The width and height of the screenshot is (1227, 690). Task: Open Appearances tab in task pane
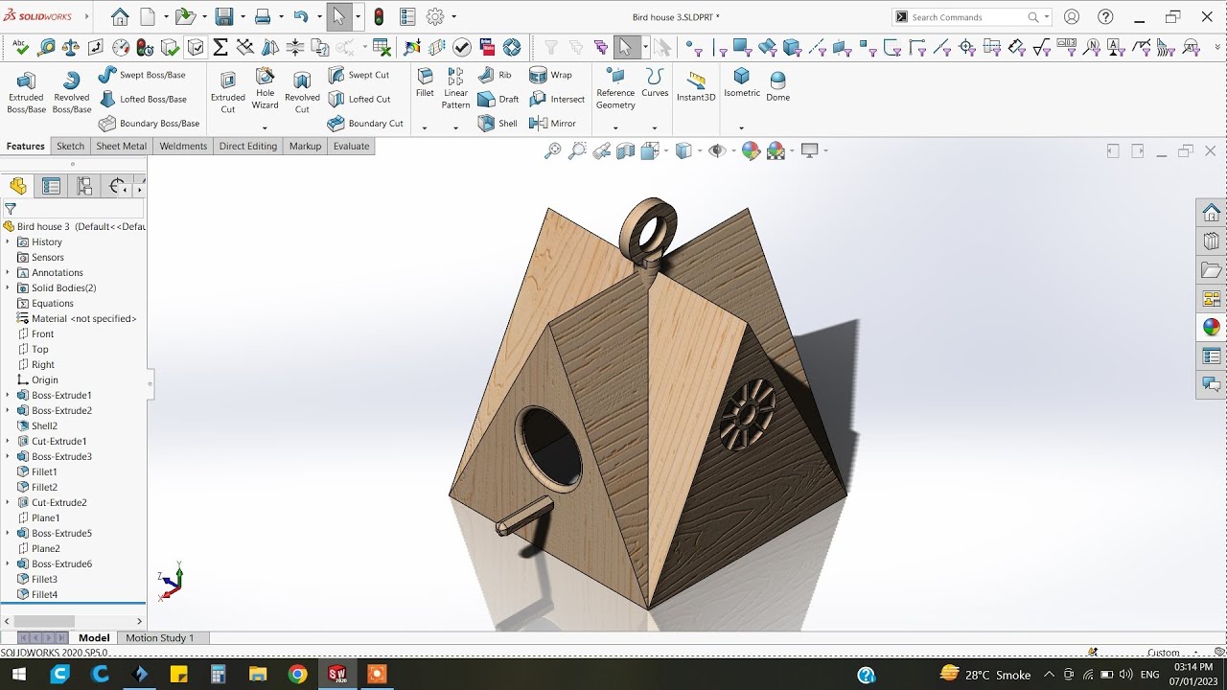click(x=1212, y=327)
